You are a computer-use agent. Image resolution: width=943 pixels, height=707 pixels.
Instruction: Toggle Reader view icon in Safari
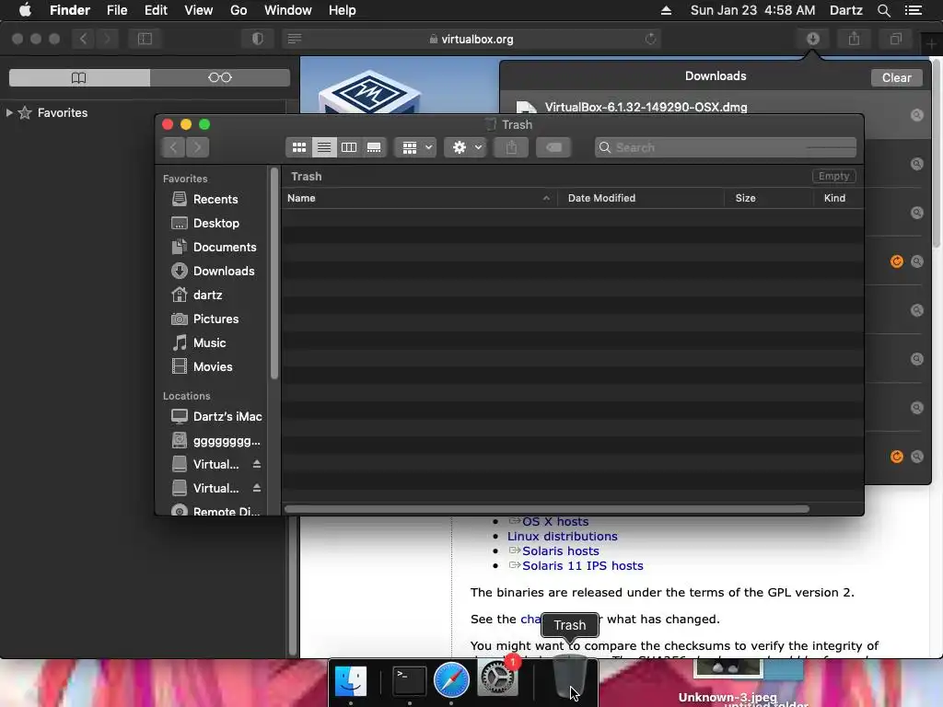pos(294,39)
